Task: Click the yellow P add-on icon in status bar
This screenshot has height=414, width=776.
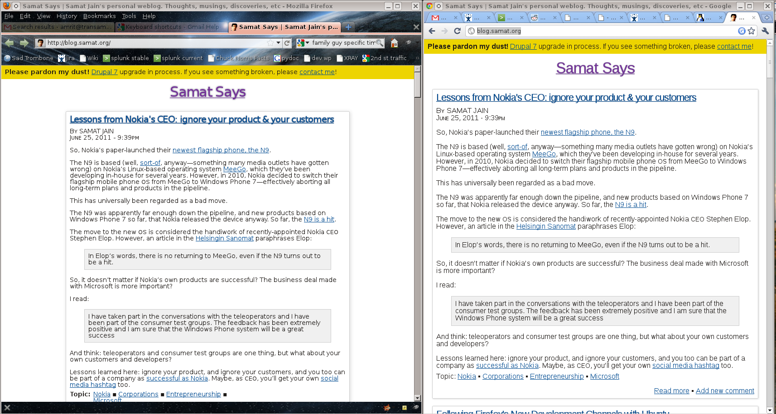Action: pyautogui.click(x=404, y=408)
